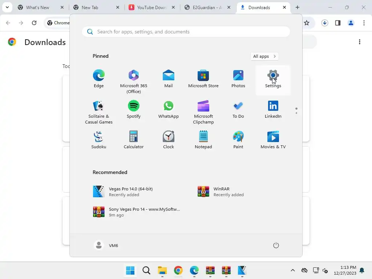
Task: Open Solitaire & Casual Games
Action: pos(99,112)
